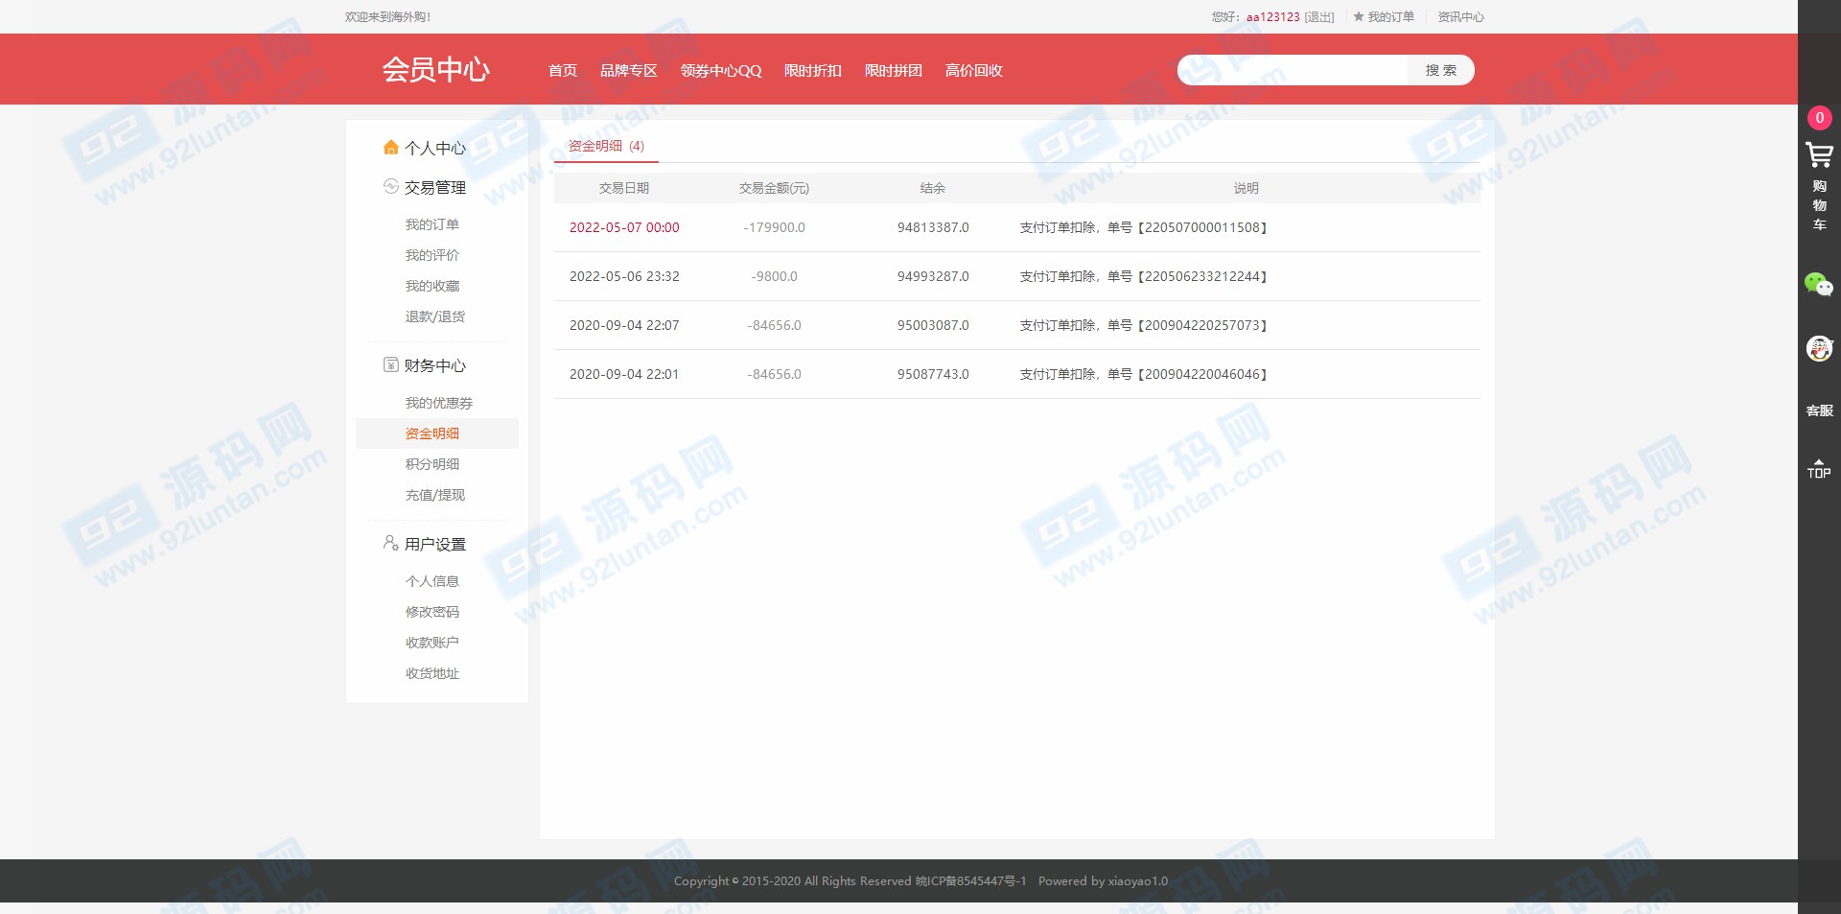Image resolution: width=1841 pixels, height=914 pixels.
Task: Click the star icon beside 我的订单 in top bar
Action: [1358, 16]
